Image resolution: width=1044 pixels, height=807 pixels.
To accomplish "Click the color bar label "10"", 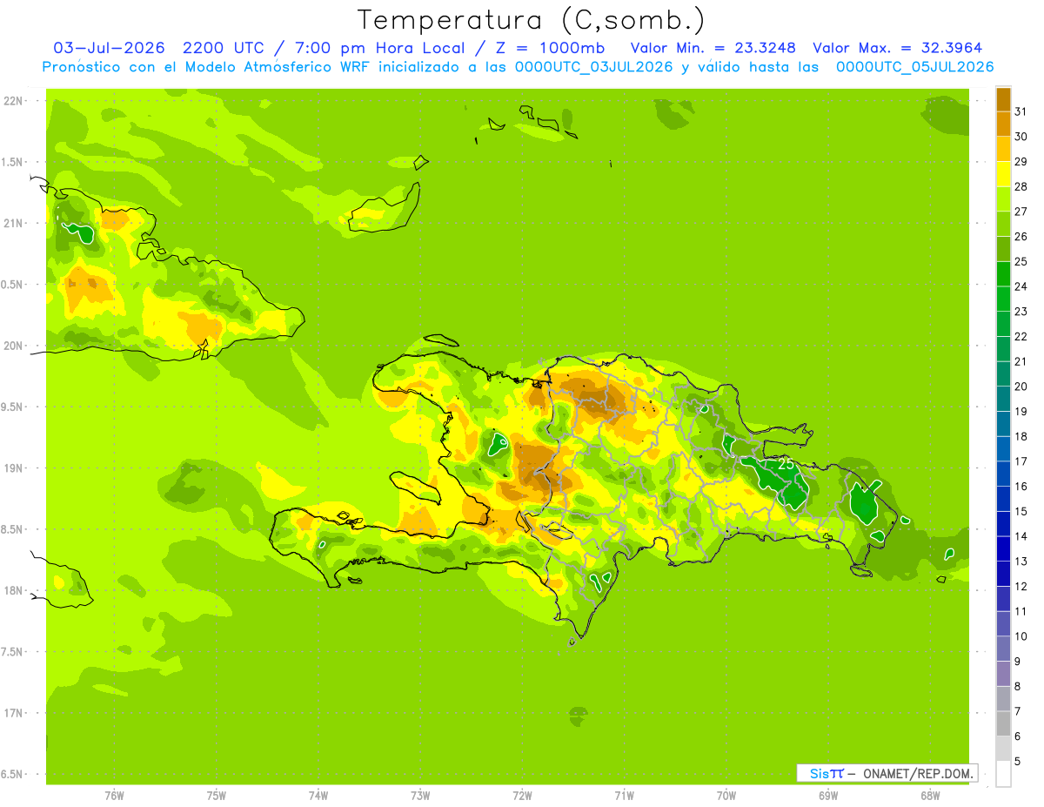I will coord(1021,636).
